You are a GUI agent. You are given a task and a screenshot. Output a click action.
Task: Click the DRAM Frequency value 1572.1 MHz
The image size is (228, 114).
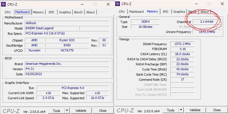click(183, 44)
